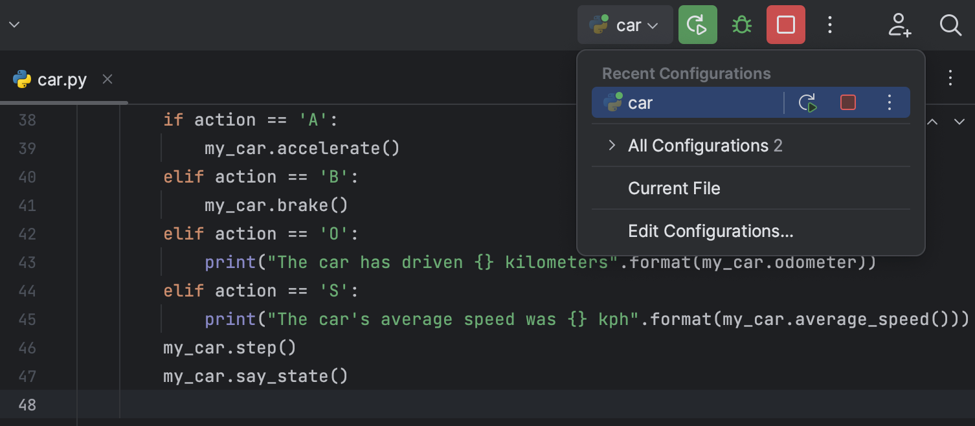Run the car configuration
Viewport: 975px width, 426px height.
click(697, 25)
